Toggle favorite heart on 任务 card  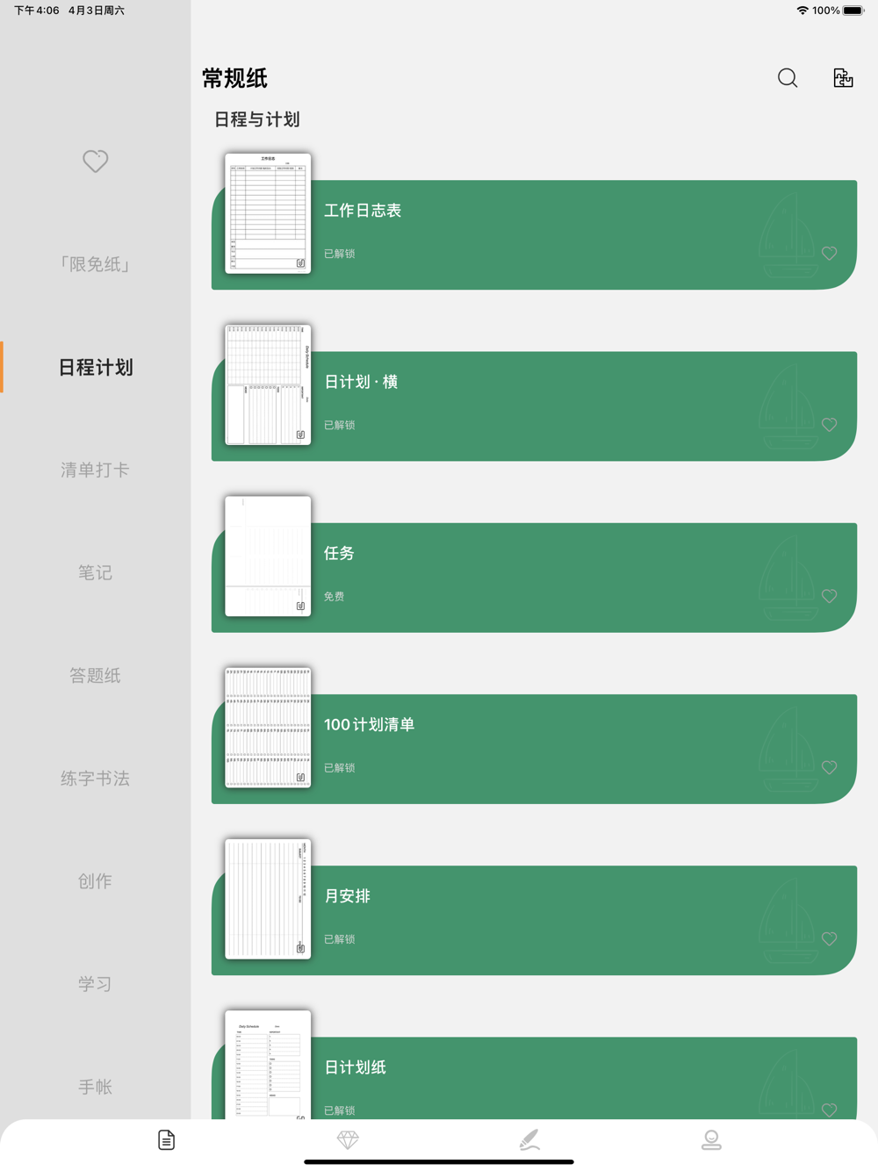tap(829, 596)
